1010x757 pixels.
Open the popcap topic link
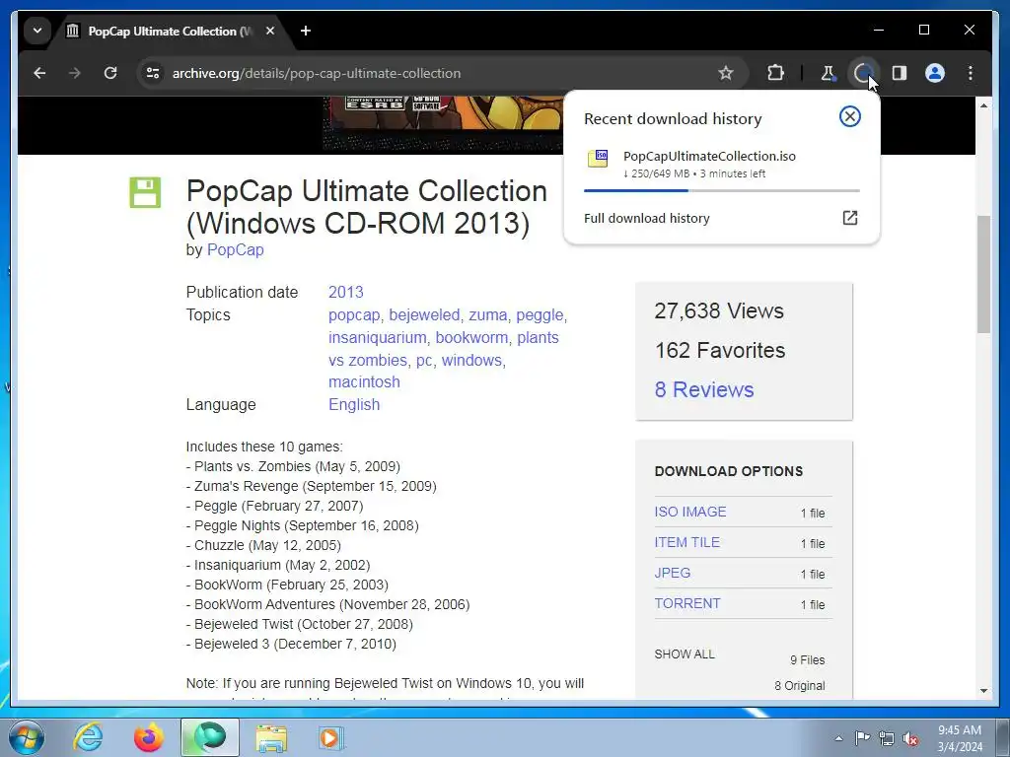point(354,315)
